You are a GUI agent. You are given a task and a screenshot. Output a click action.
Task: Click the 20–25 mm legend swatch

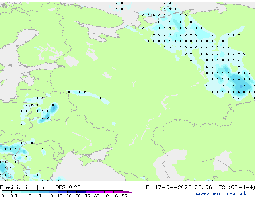tap(72, 192)
